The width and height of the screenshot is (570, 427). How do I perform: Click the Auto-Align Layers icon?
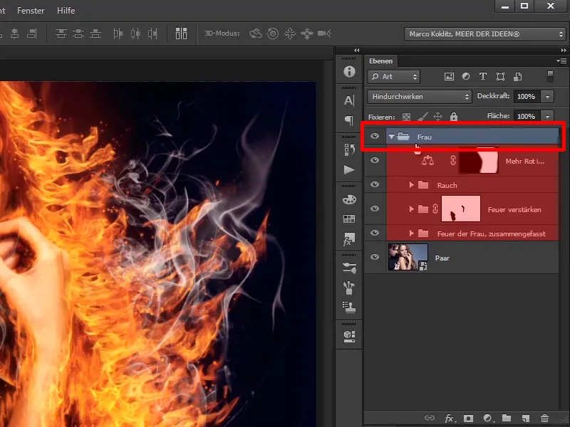pos(181,33)
